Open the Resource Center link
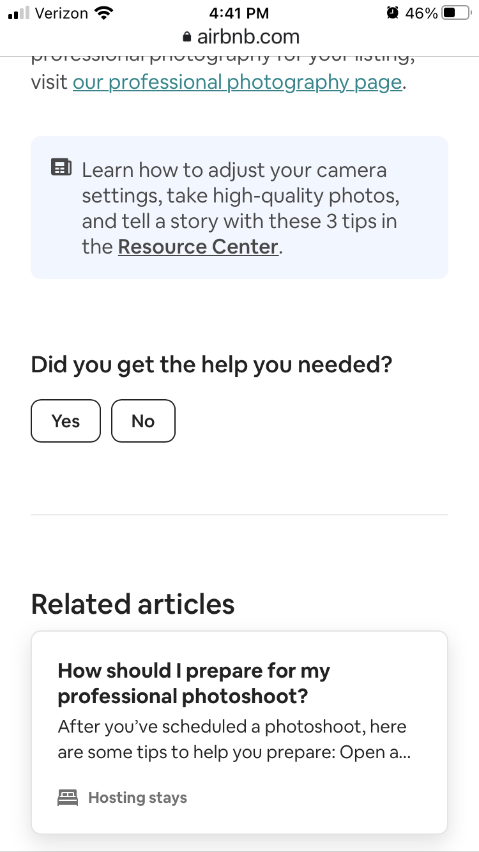This screenshot has width=479, height=852. 199,247
